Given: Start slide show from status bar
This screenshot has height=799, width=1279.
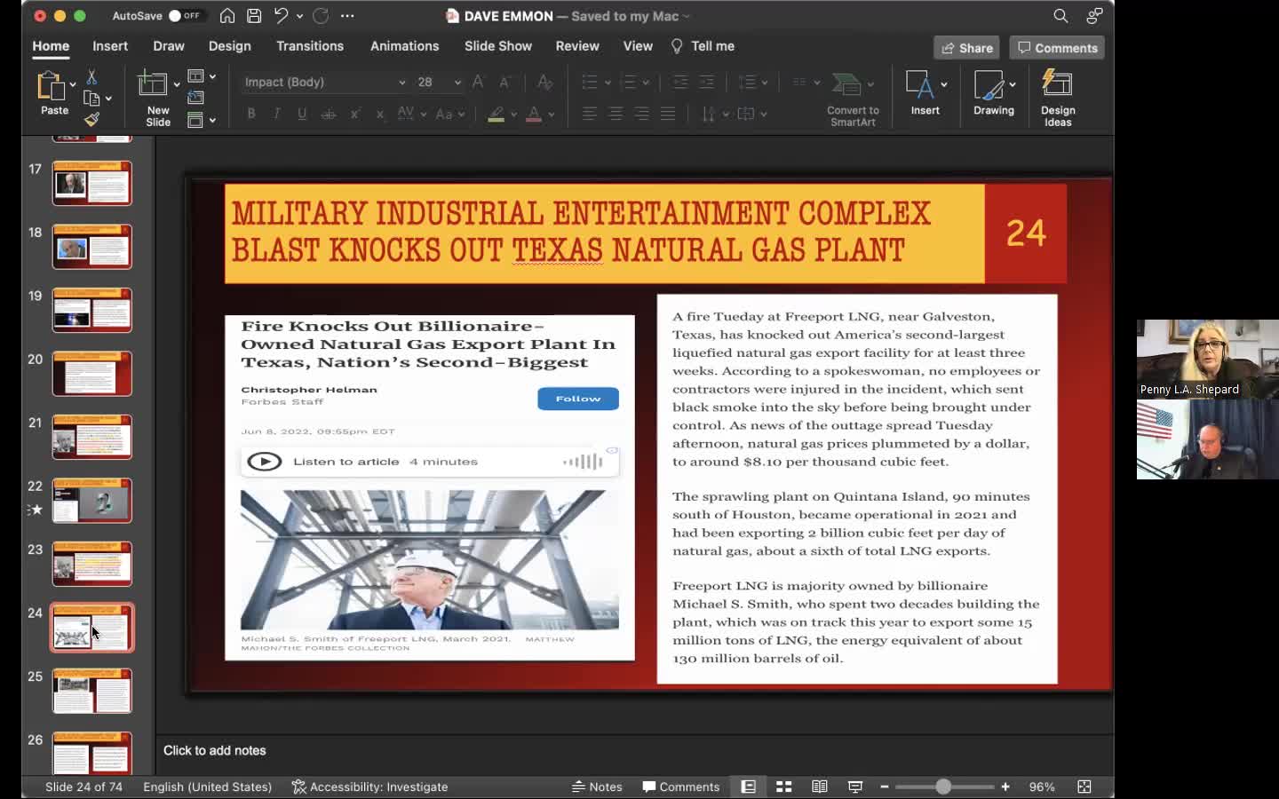Looking at the screenshot, I should coord(854,787).
